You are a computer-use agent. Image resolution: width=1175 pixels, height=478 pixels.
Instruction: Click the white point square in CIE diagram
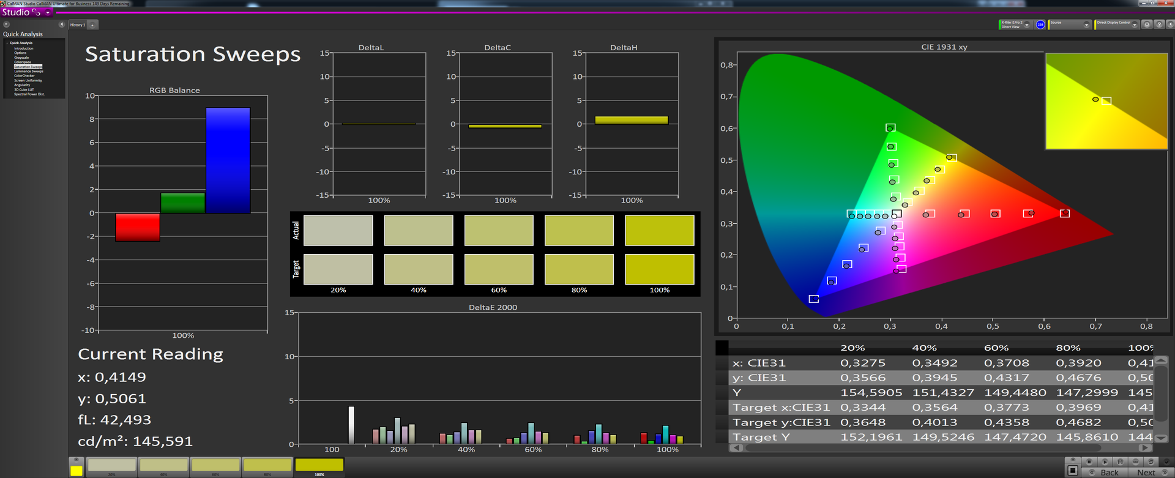click(897, 214)
